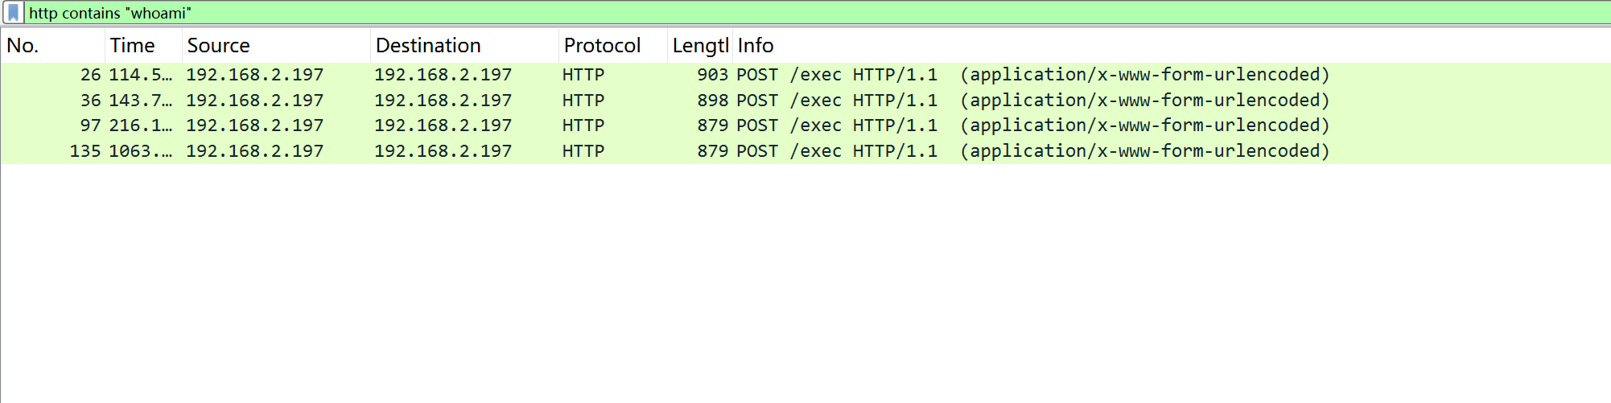Click the length value 898 cell
The height and width of the screenshot is (403, 1611).
point(712,101)
